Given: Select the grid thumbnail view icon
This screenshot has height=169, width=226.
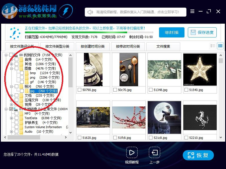Looking at the screenshot, I should pyautogui.click(x=220, y=46).
